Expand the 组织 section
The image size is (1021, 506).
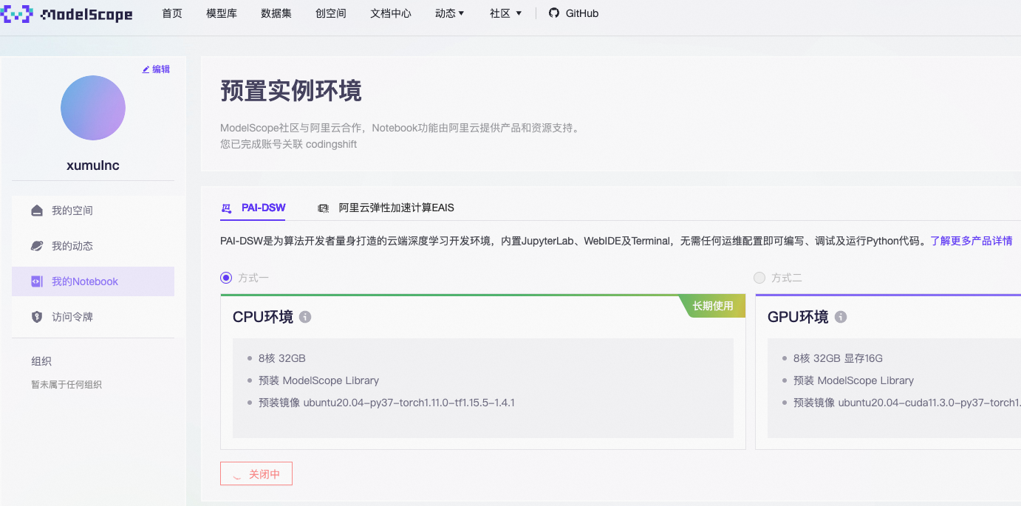pyautogui.click(x=41, y=361)
